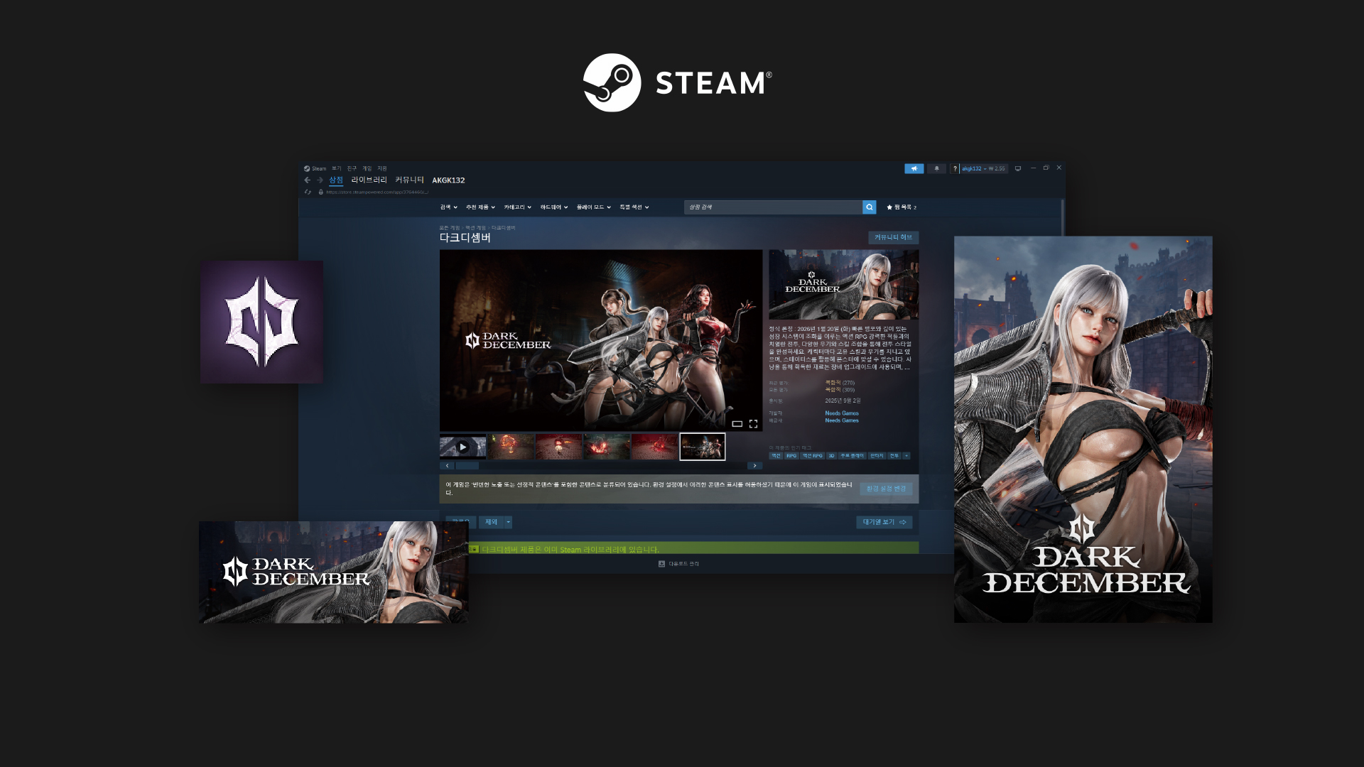Viewport: 1364px width, 767px height.
Task: Play the trailer video thumbnail
Action: coord(462,447)
